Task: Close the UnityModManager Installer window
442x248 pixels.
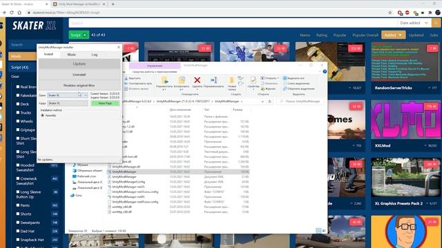Action: pos(119,48)
